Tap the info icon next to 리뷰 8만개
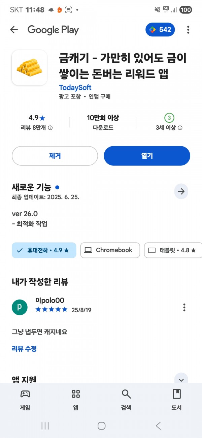This screenshot has height=438, width=202. (50, 128)
